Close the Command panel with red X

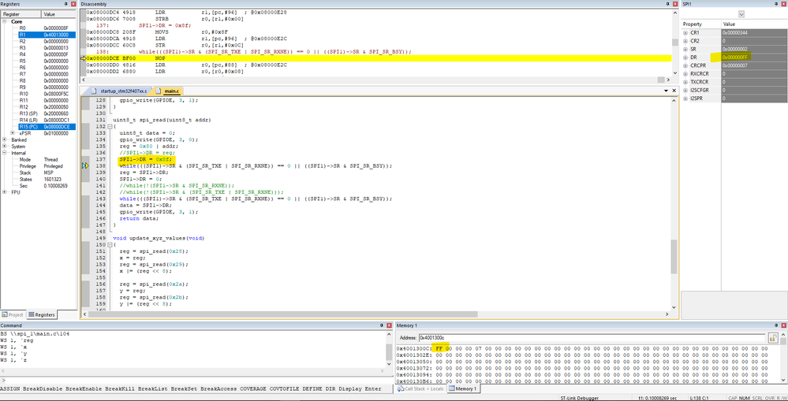[x=388, y=325]
